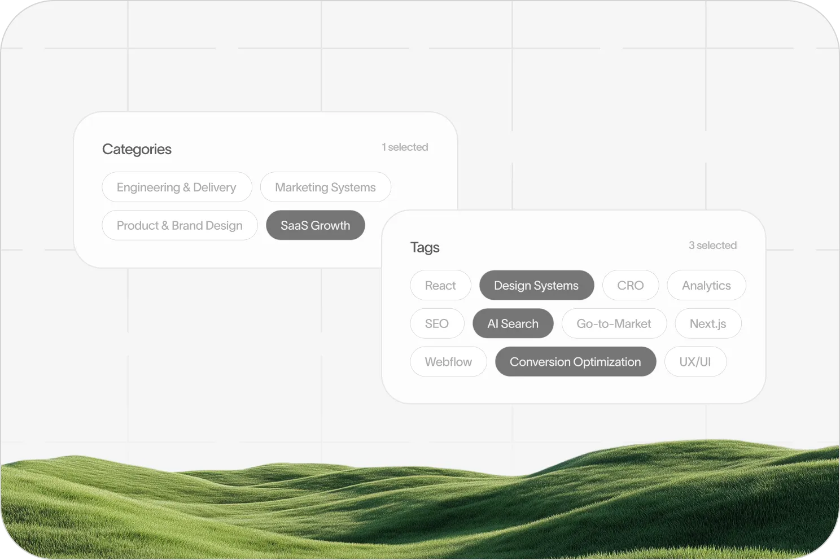Choose the UX/UI tag chip
The image size is (840, 560).
tap(695, 362)
